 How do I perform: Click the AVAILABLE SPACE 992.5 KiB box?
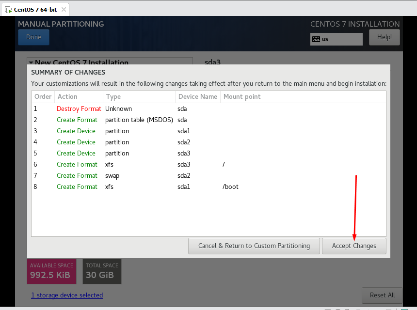coord(51,271)
